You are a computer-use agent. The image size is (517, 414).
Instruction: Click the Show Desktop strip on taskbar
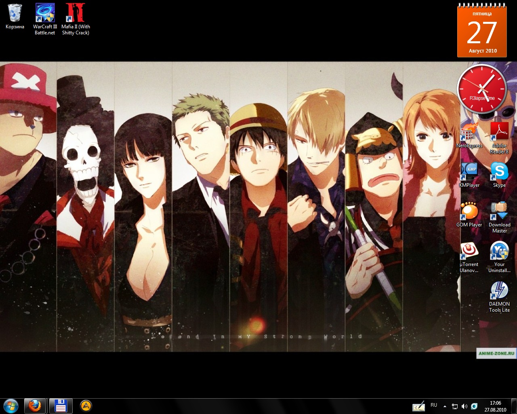[x=514, y=406]
